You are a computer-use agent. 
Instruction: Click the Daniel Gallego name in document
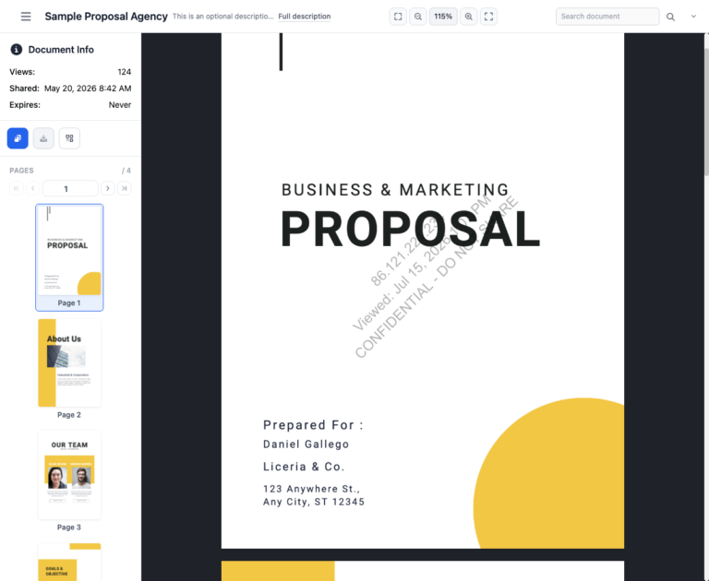click(306, 445)
